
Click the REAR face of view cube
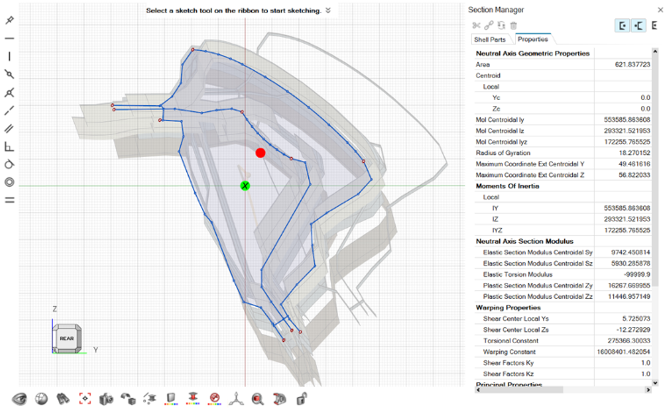coord(66,338)
